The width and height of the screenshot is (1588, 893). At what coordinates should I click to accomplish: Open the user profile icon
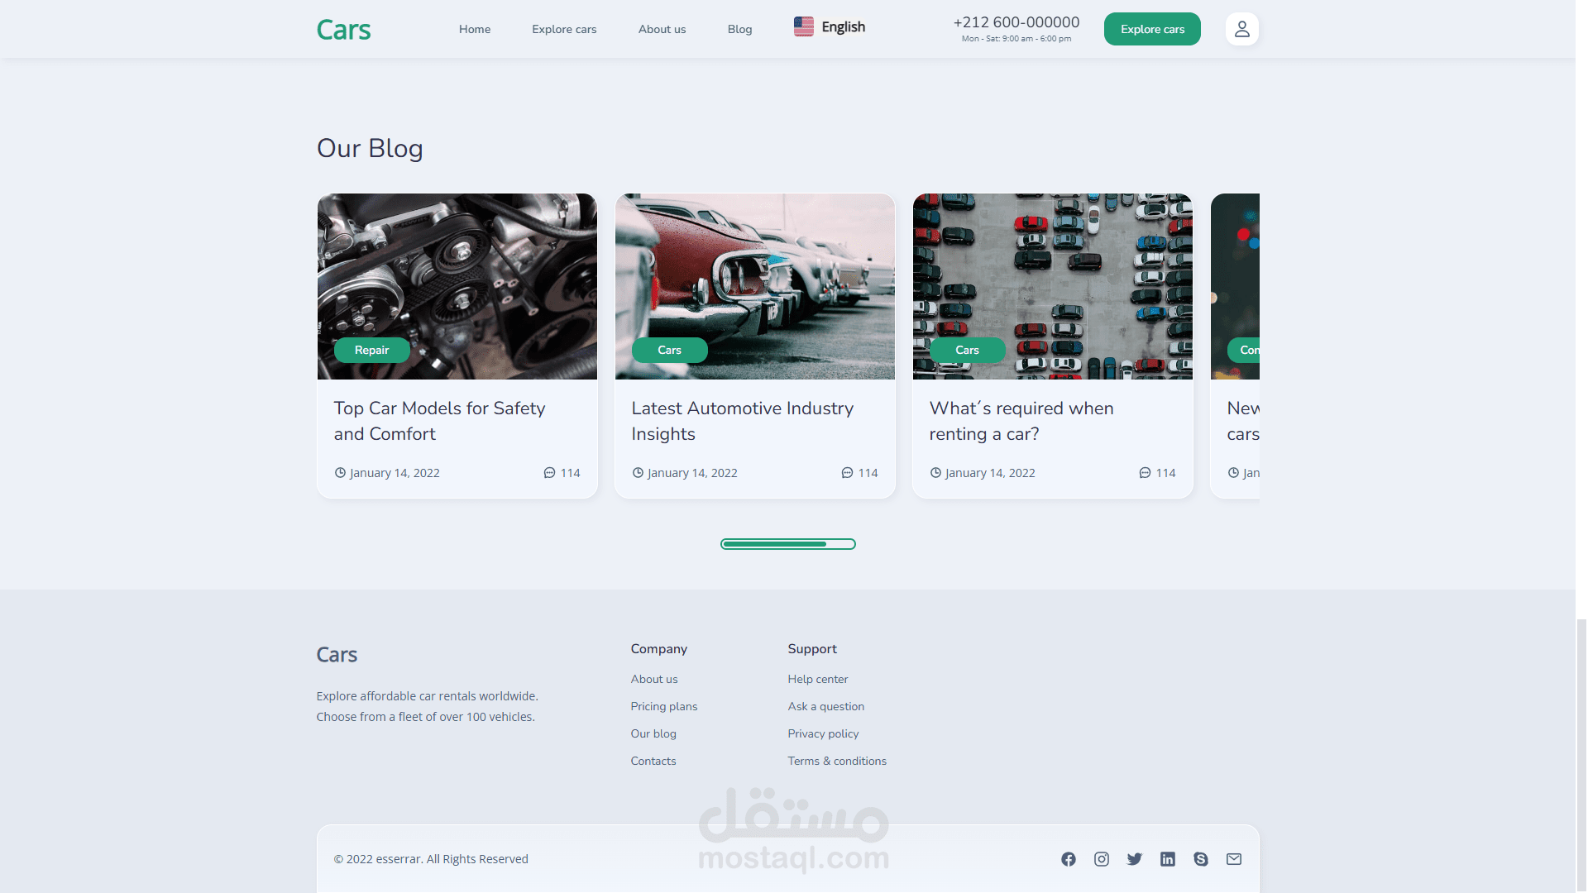click(x=1241, y=29)
